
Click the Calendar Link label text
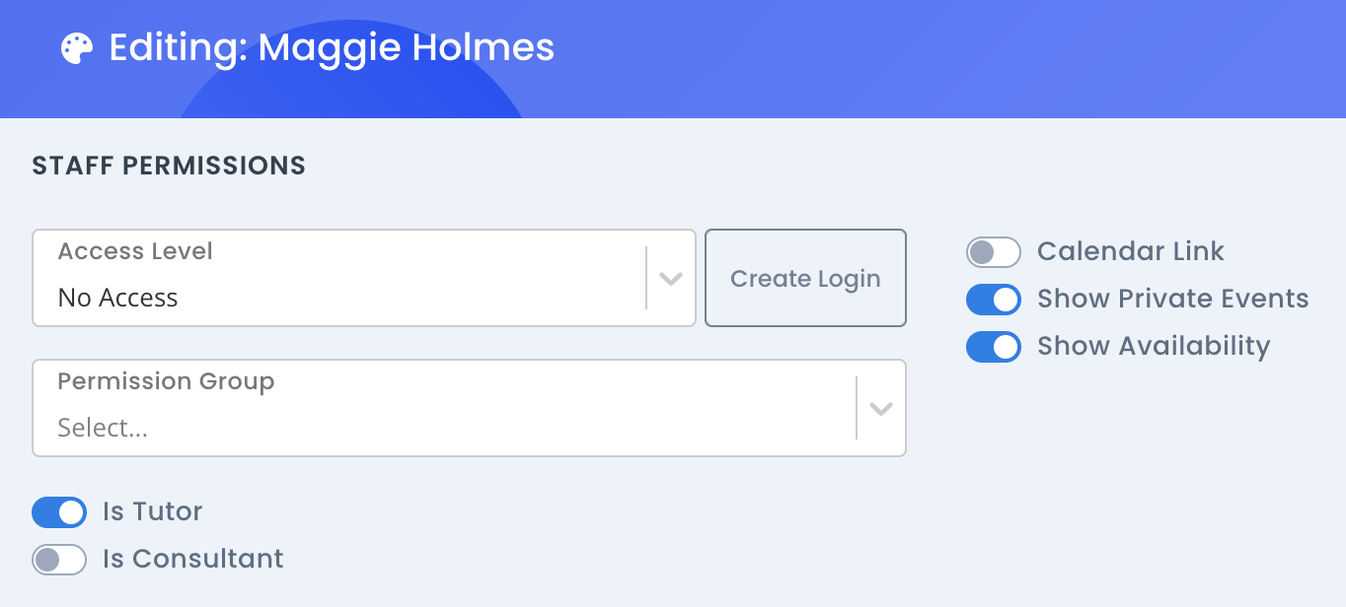click(x=1130, y=251)
